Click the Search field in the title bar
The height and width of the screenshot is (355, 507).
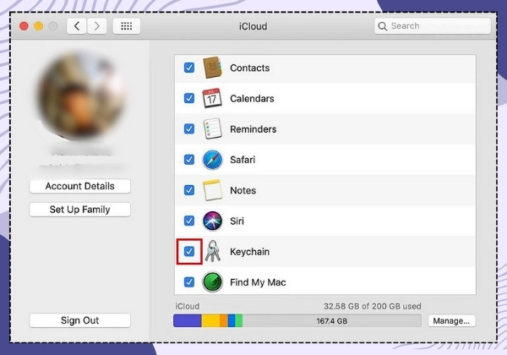tap(433, 26)
